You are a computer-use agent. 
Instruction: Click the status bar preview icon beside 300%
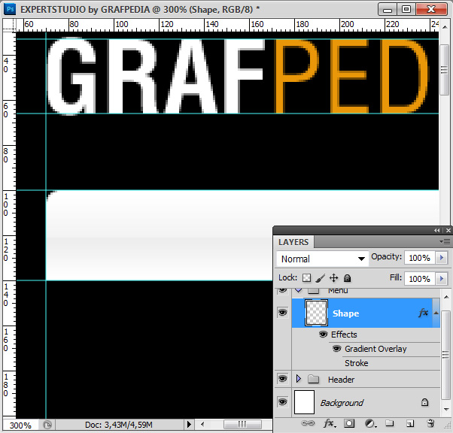point(47,425)
